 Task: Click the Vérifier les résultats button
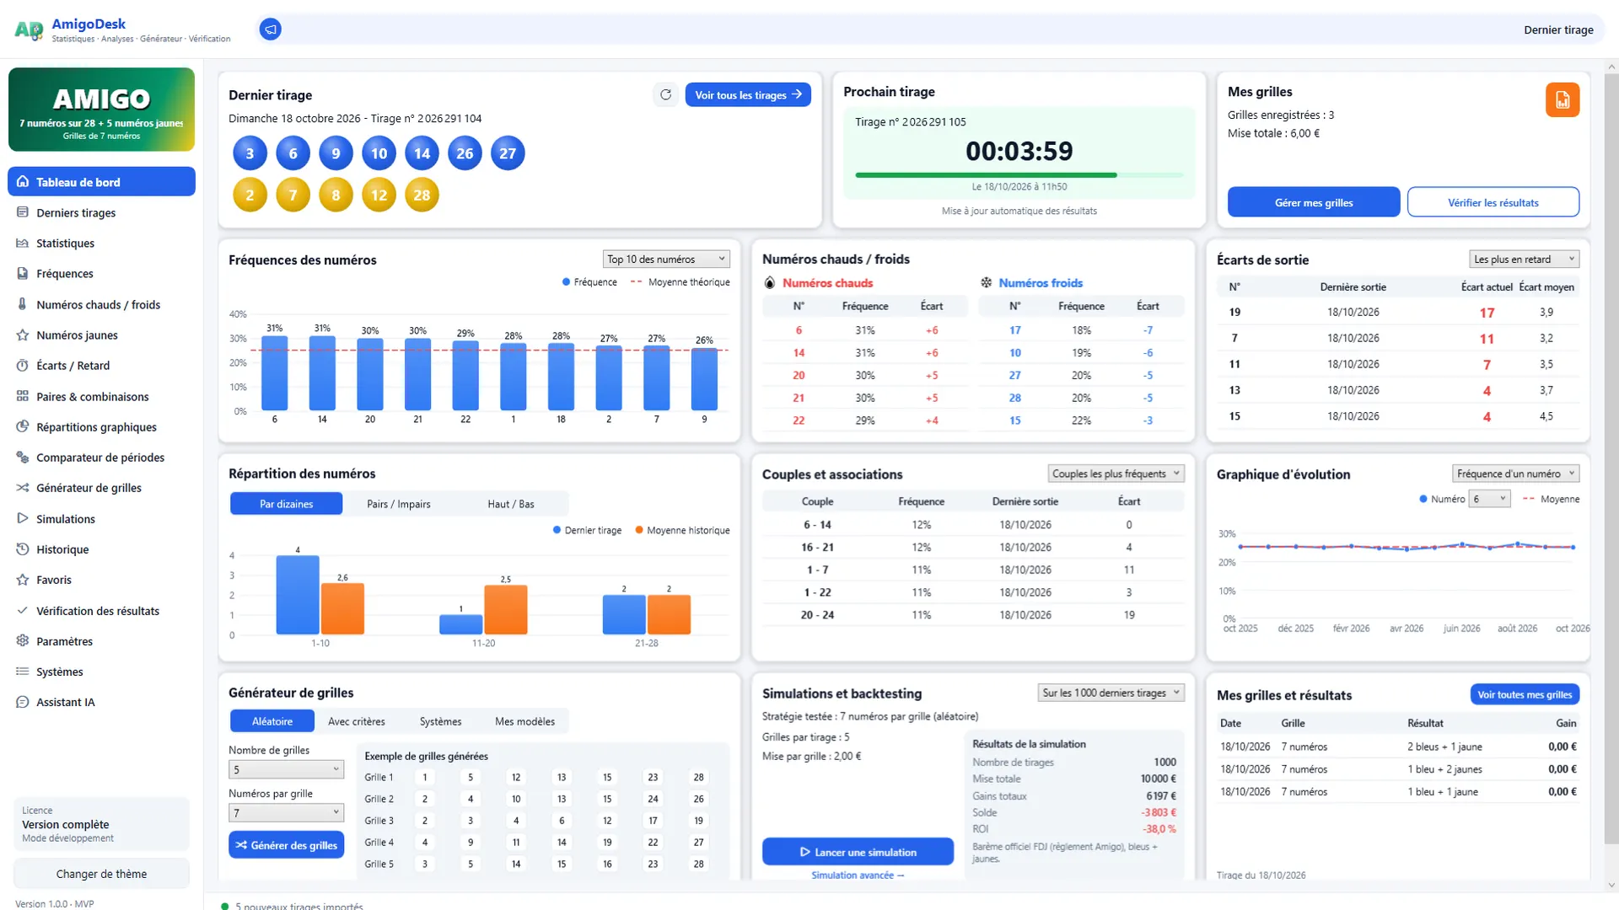coord(1493,202)
